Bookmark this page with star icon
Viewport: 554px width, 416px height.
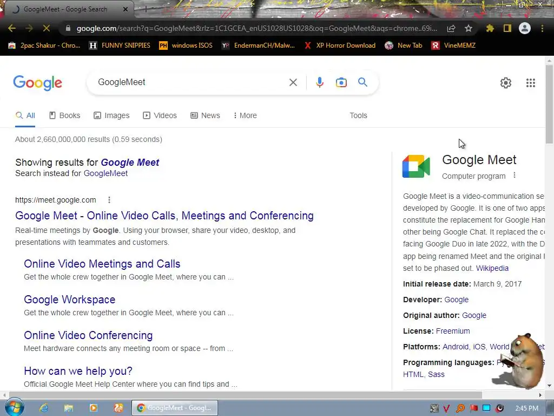[x=469, y=28]
